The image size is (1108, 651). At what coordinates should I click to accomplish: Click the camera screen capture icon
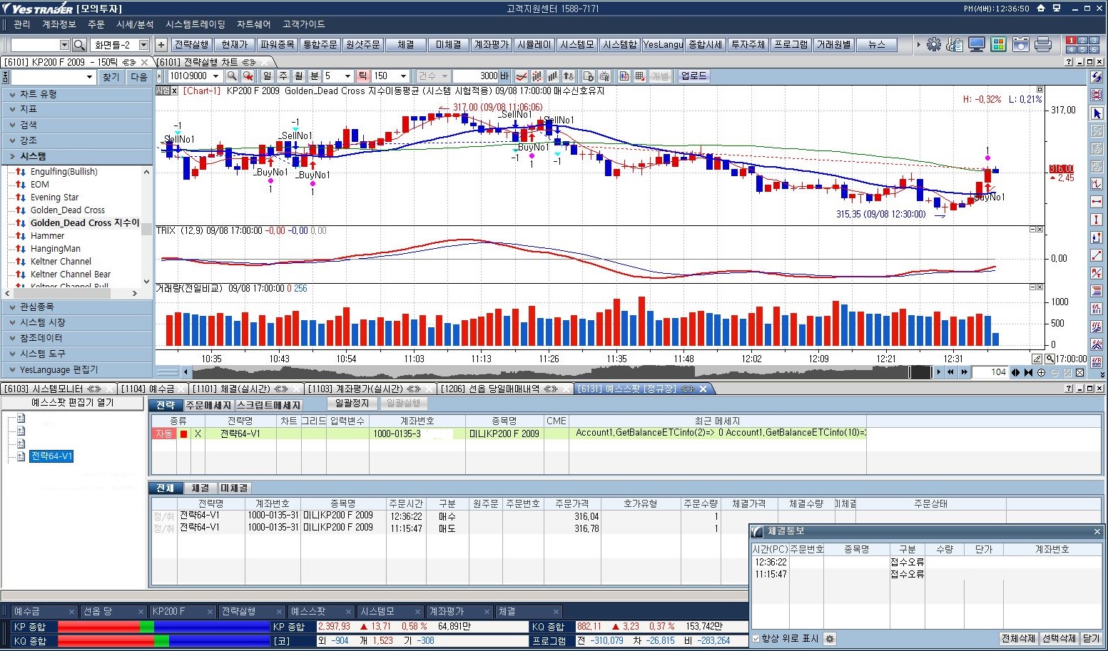(1021, 44)
